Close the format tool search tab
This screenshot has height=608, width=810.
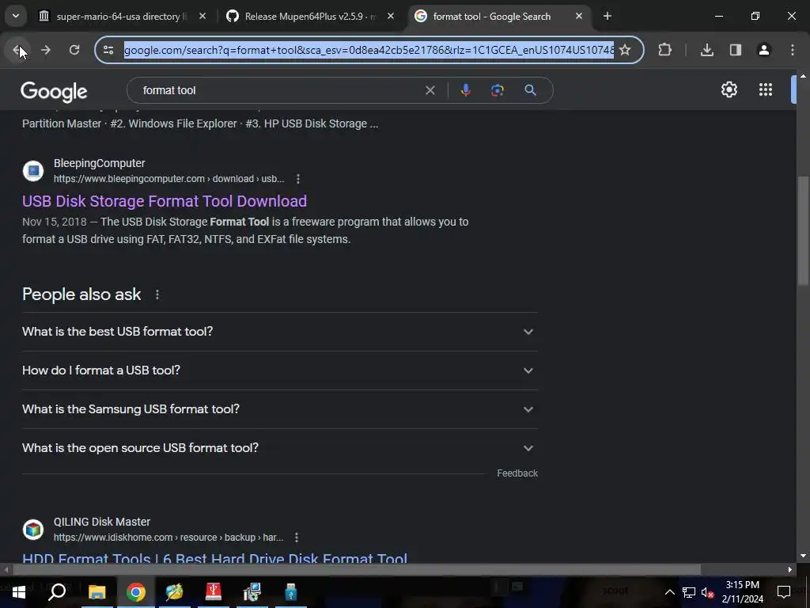579,17
